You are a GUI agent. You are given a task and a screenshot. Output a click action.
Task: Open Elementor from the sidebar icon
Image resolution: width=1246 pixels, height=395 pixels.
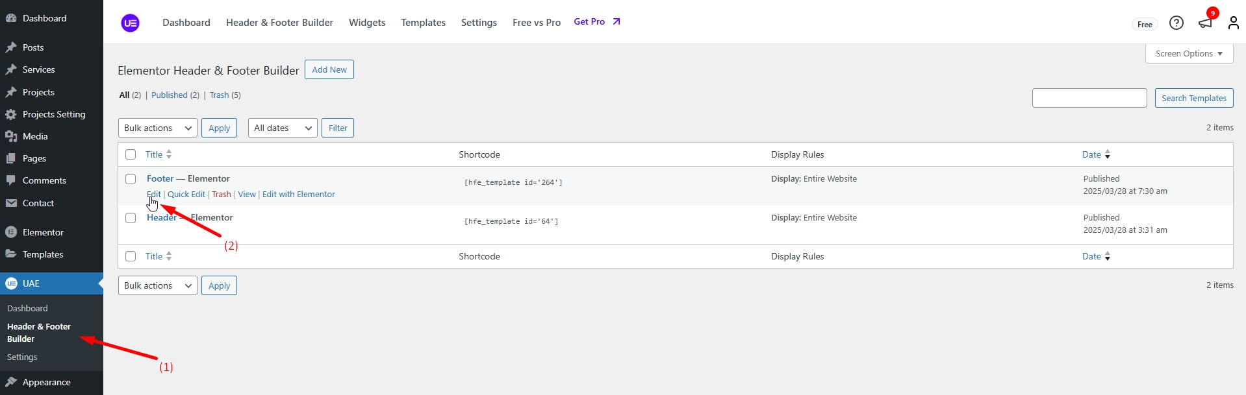point(11,232)
